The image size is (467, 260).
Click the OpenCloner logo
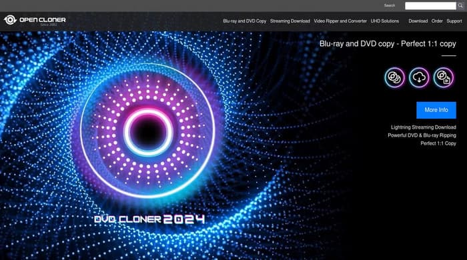pos(35,20)
